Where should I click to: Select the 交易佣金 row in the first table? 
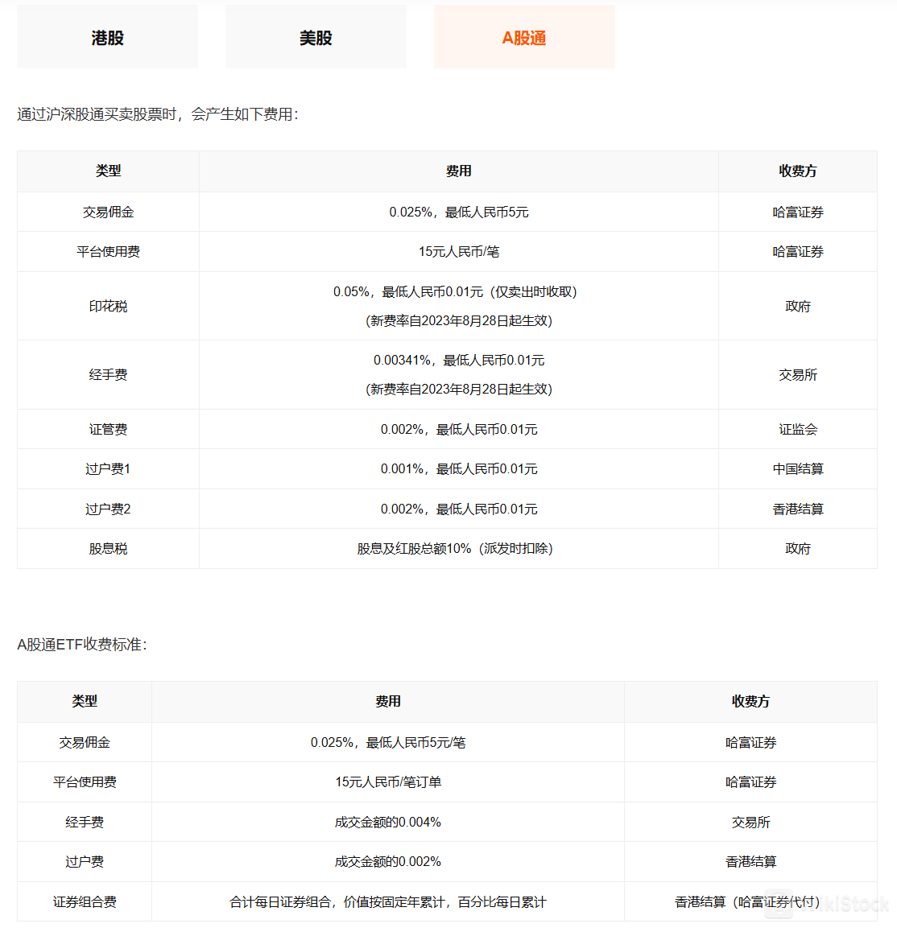pyautogui.click(x=107, y=212)
